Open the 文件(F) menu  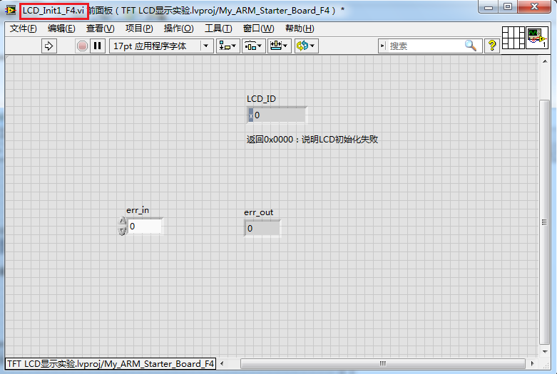click(23, 28)
